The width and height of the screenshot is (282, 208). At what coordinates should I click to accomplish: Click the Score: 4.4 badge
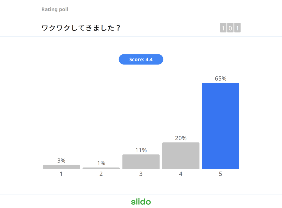(141, 59)
